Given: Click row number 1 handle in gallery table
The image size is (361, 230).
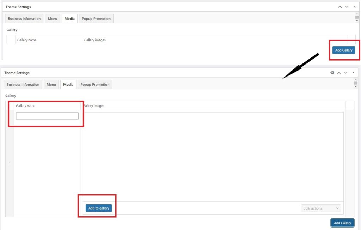Looking at the screenshot, I should pos(10,163).
